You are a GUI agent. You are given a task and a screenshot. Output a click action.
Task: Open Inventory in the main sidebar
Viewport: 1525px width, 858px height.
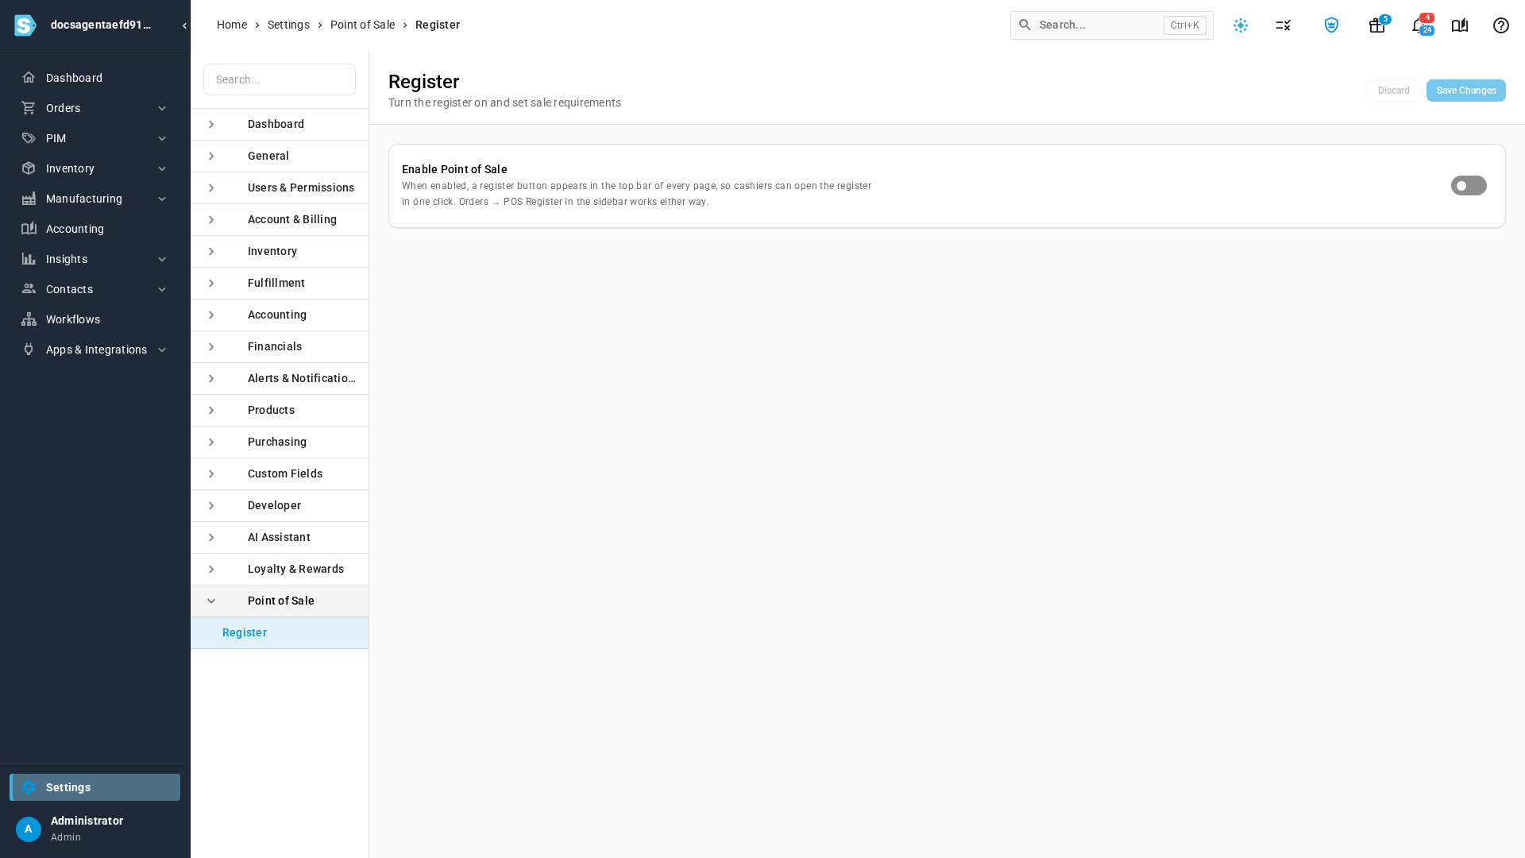click(x=95, y=168)
